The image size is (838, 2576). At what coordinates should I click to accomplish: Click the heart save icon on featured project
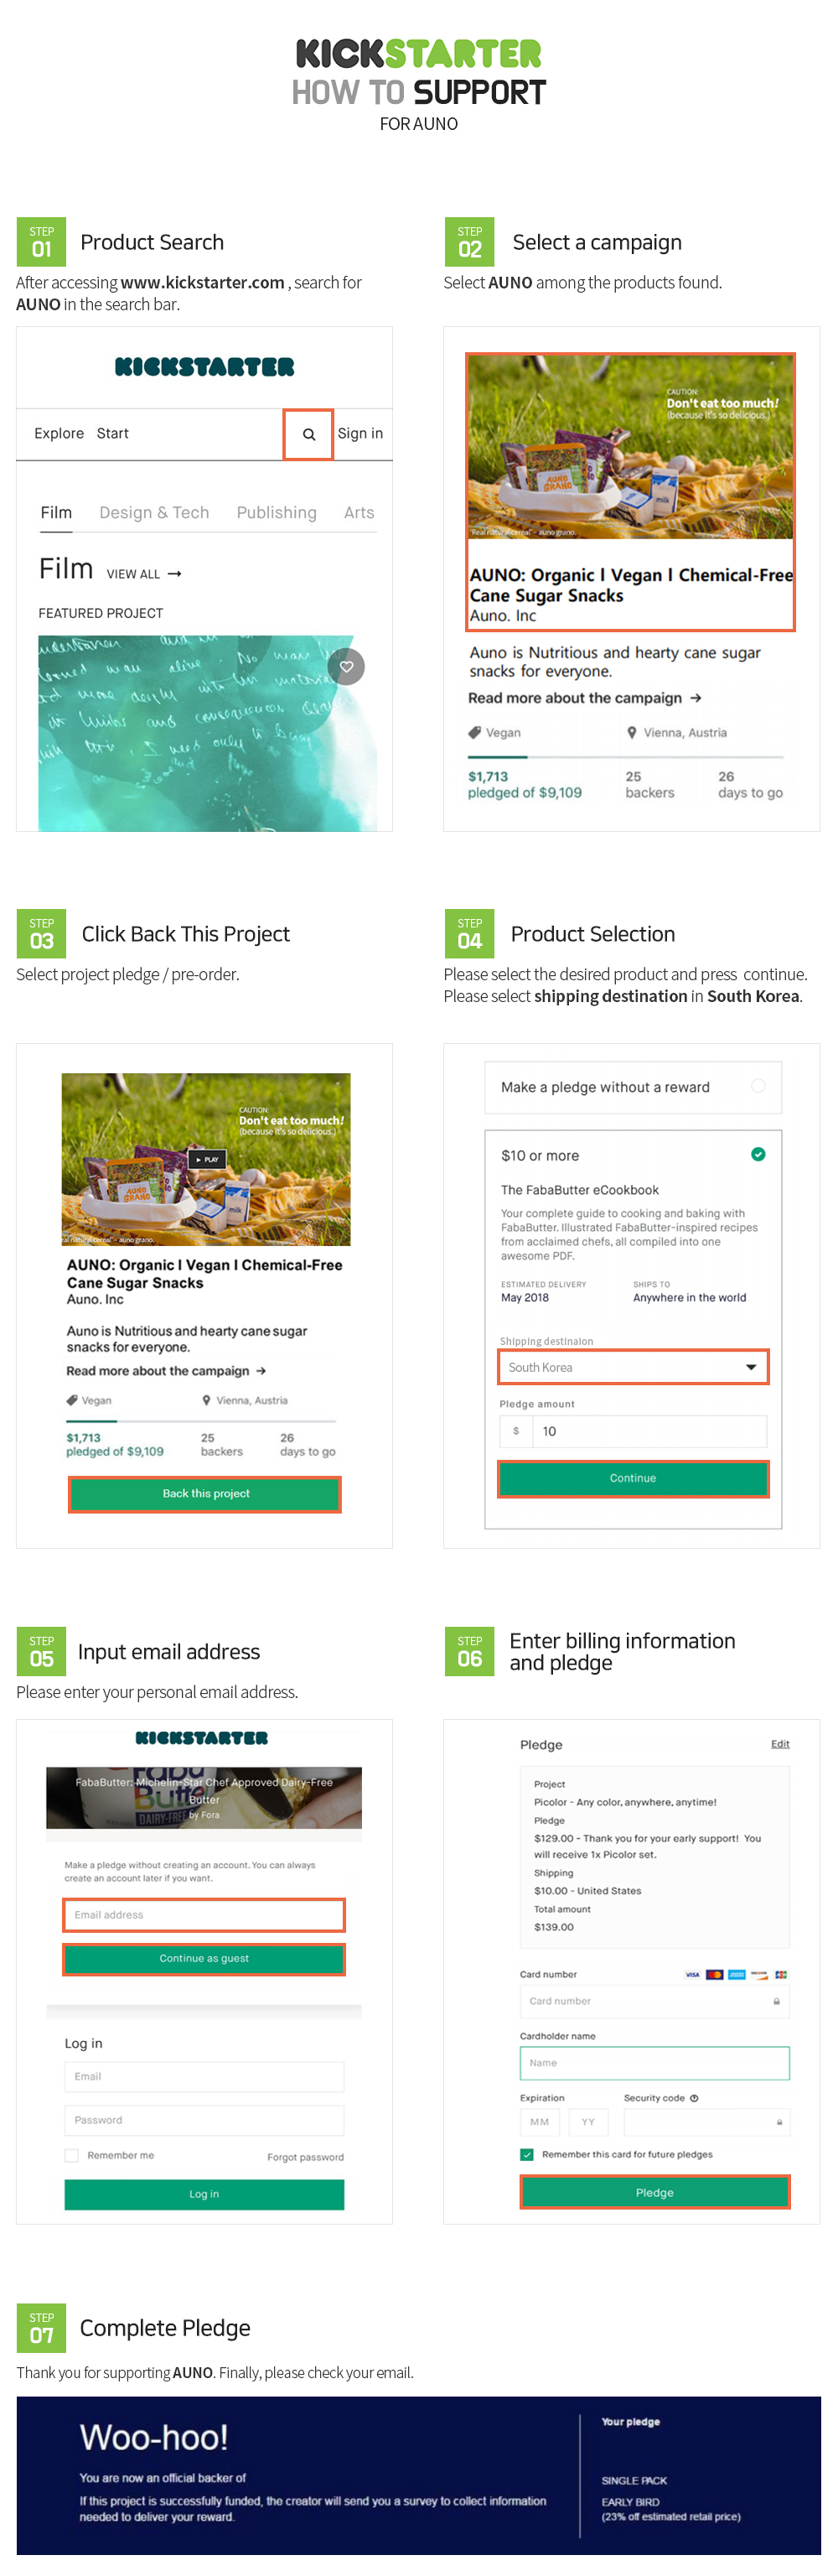pyautogui.click(x=347, y=666)
